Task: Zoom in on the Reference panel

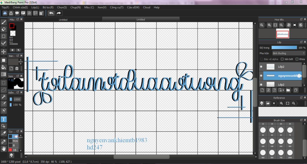Action: point(282,103)
